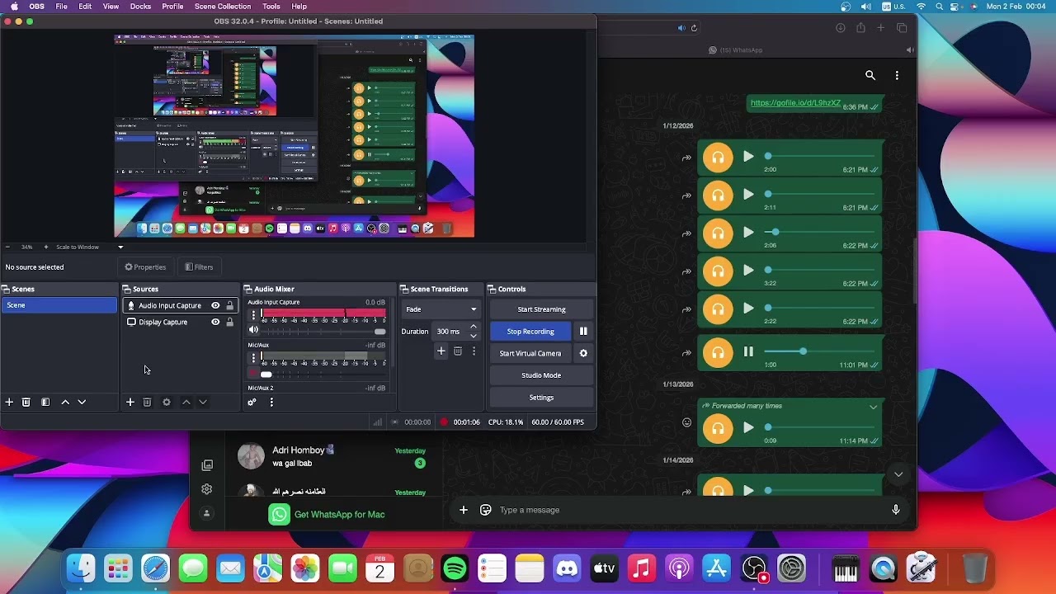Remove selected scene with trash icon
Image resolution: width=1056 pixels, height=594 pixels.
[26, 402]
